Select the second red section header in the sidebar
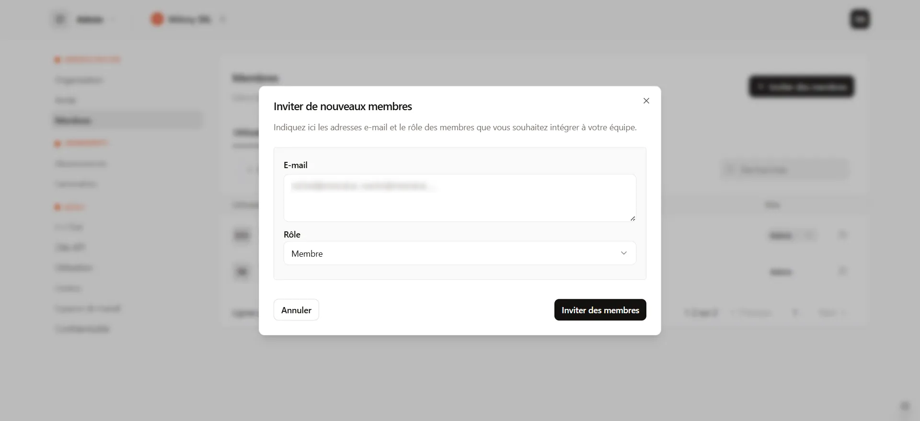The height and width of the screenshot is (421, 920). 81,143
